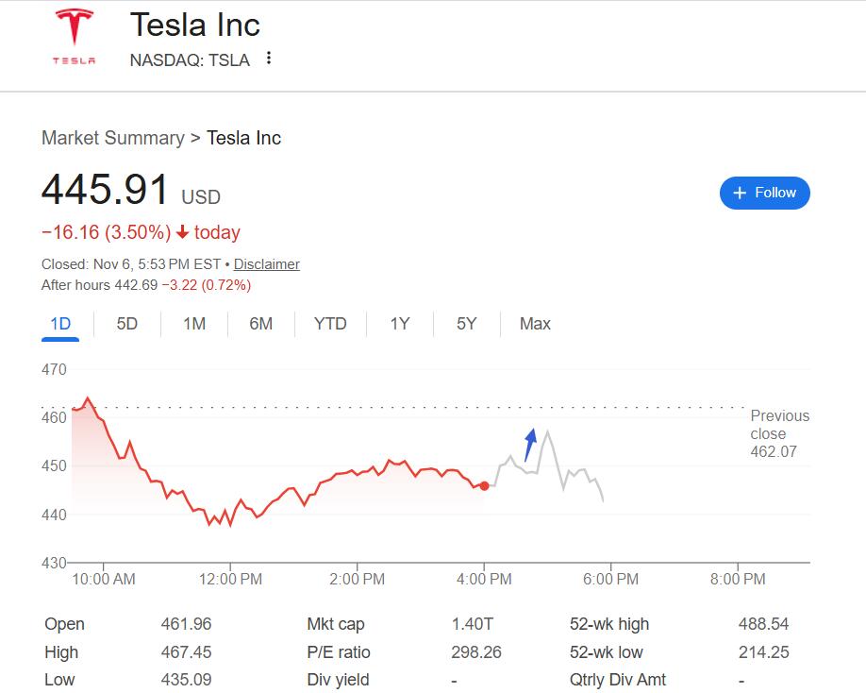Viewport: 866px width, 693px height.
Task: Select the YTD range tab
Action: pos(330,324)
